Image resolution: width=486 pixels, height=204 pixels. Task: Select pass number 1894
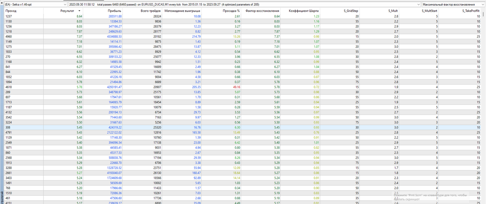[x=9, y=82]
